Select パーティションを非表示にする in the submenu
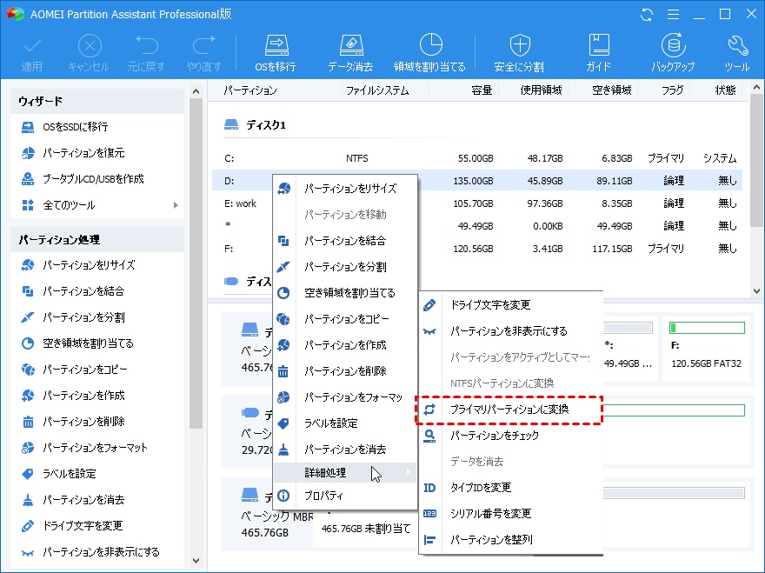Viewport: 765px width, 573px height. point(511,331)
